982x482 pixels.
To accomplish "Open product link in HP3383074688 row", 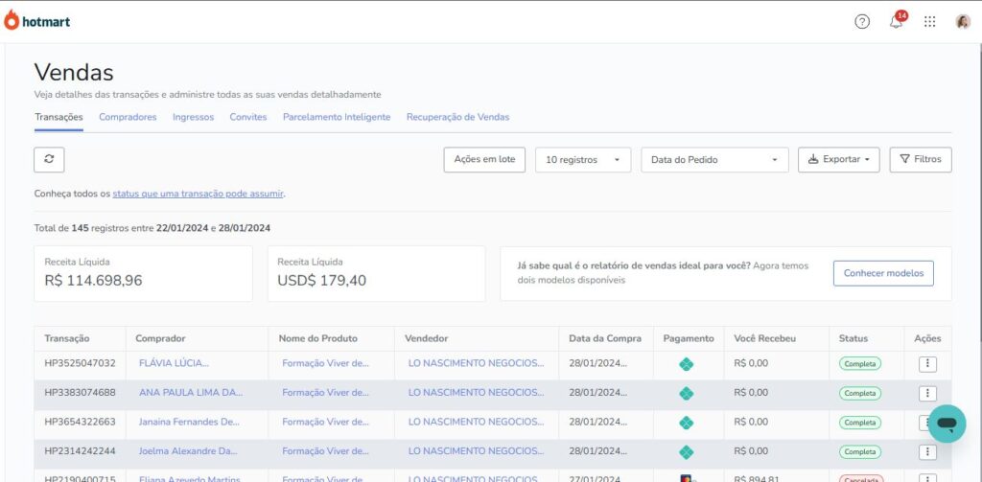I will click(x=326, y=393).
